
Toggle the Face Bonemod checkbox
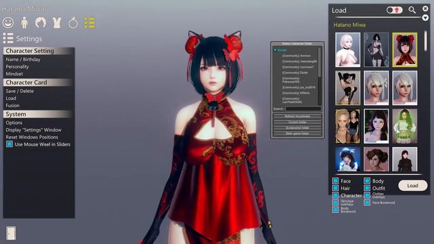(367, 203)
